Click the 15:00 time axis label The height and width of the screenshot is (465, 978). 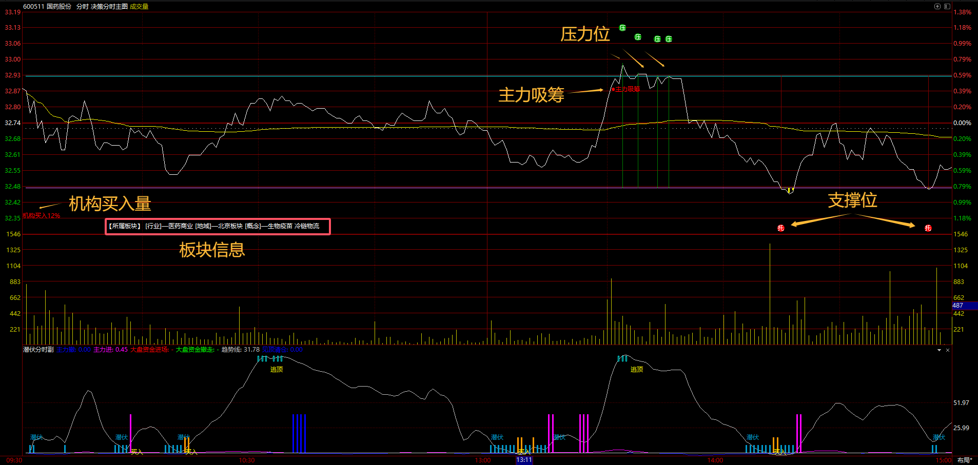943,460
